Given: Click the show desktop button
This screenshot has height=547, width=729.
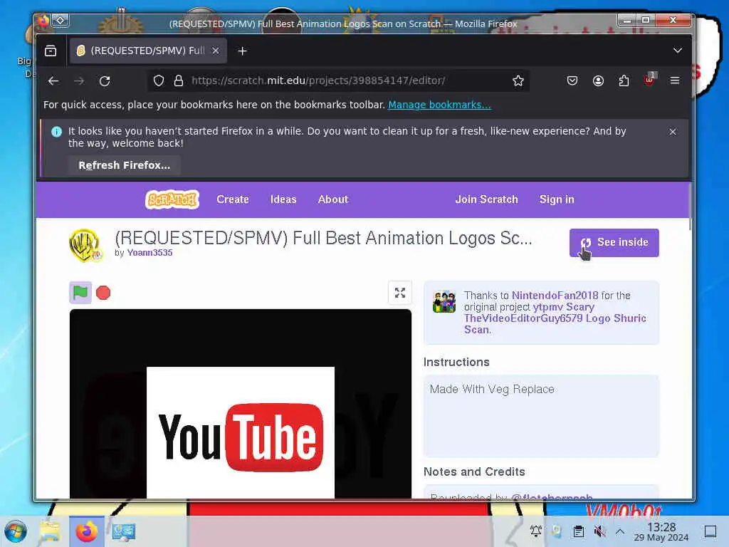Looking at the screenshot, I should pos(710,531).
